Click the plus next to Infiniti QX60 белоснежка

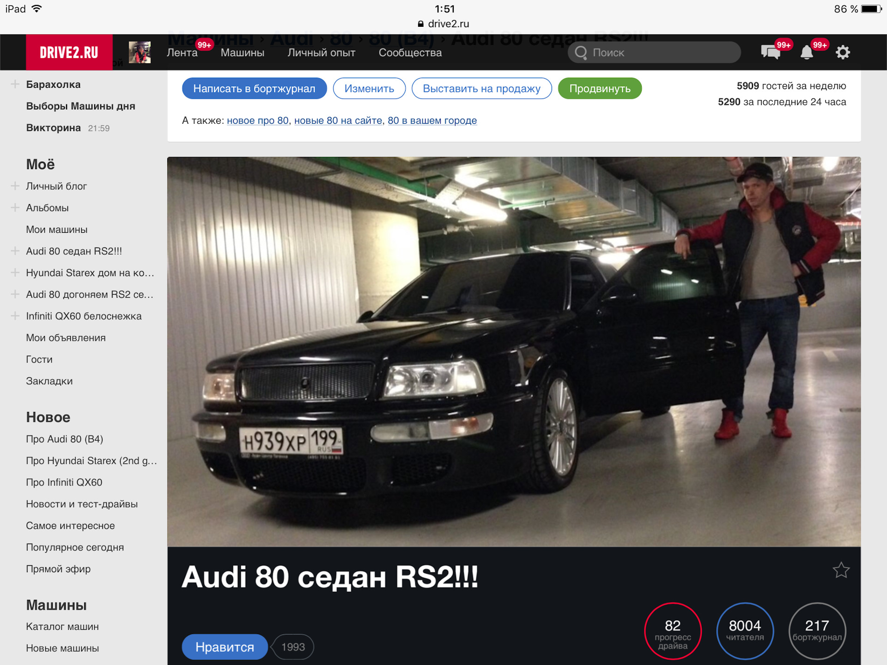(x=15, y=316)
